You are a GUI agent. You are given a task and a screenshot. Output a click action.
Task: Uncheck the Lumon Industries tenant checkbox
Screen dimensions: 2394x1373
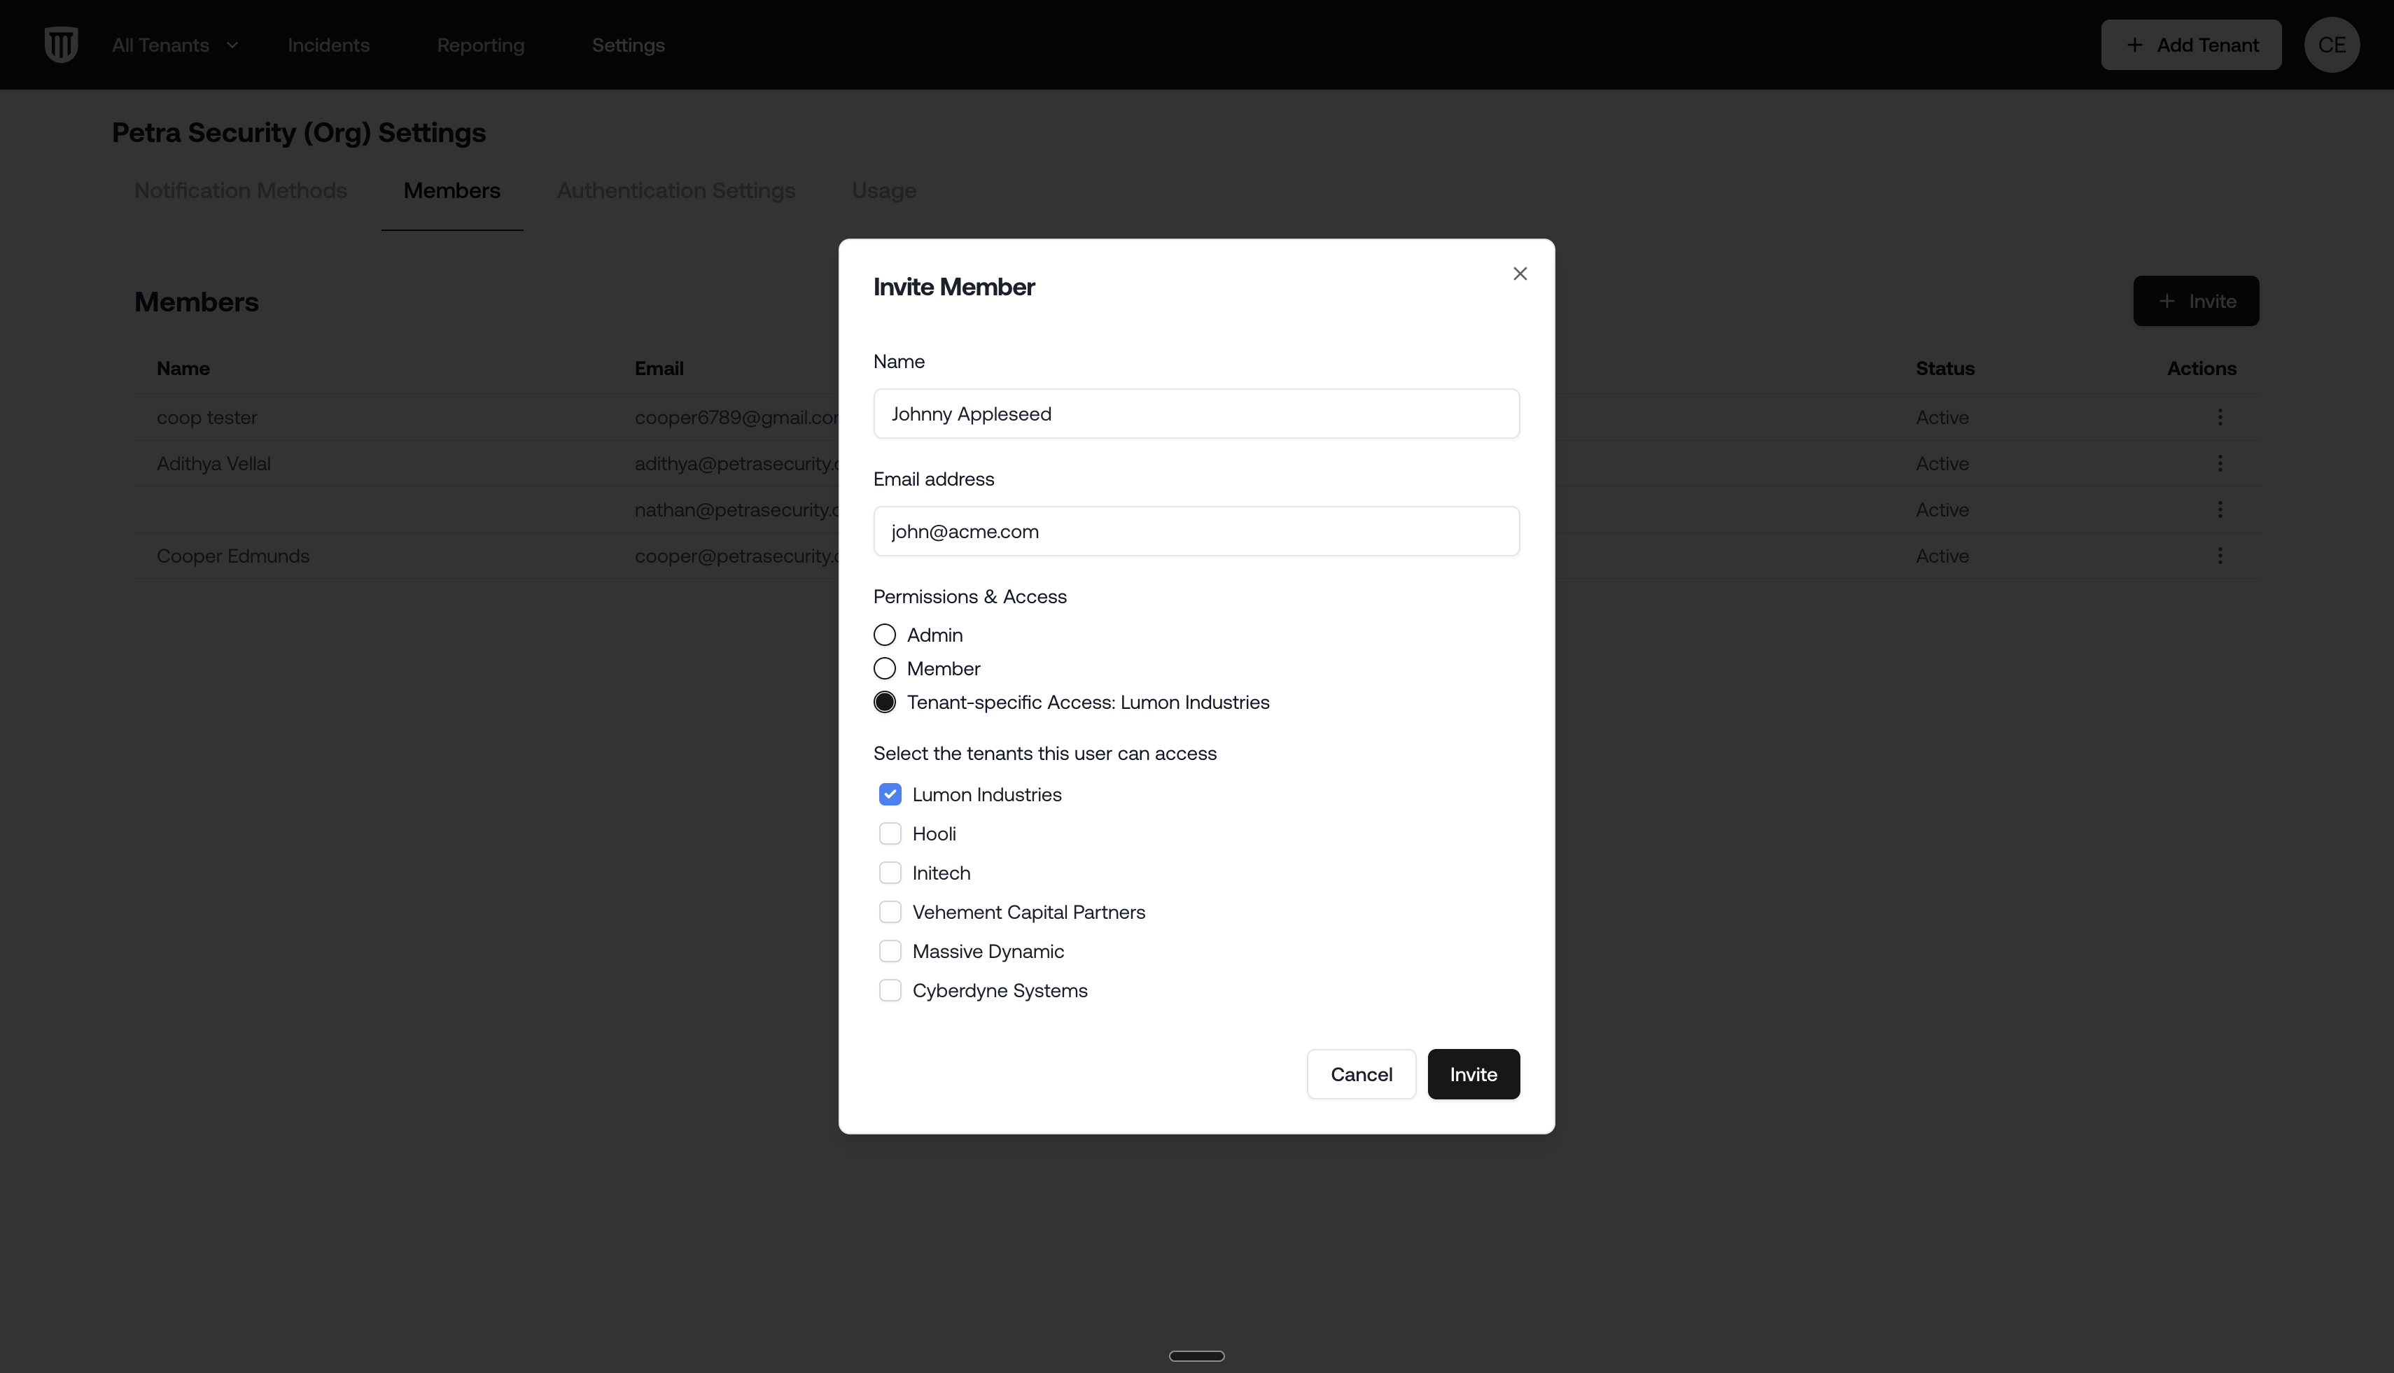pyautogui.click(x=890, y=794)
